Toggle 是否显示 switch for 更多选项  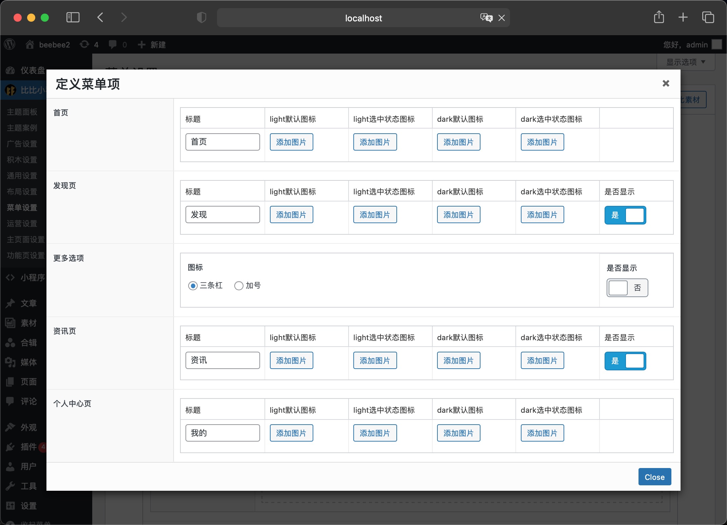[x=627, y=288]
